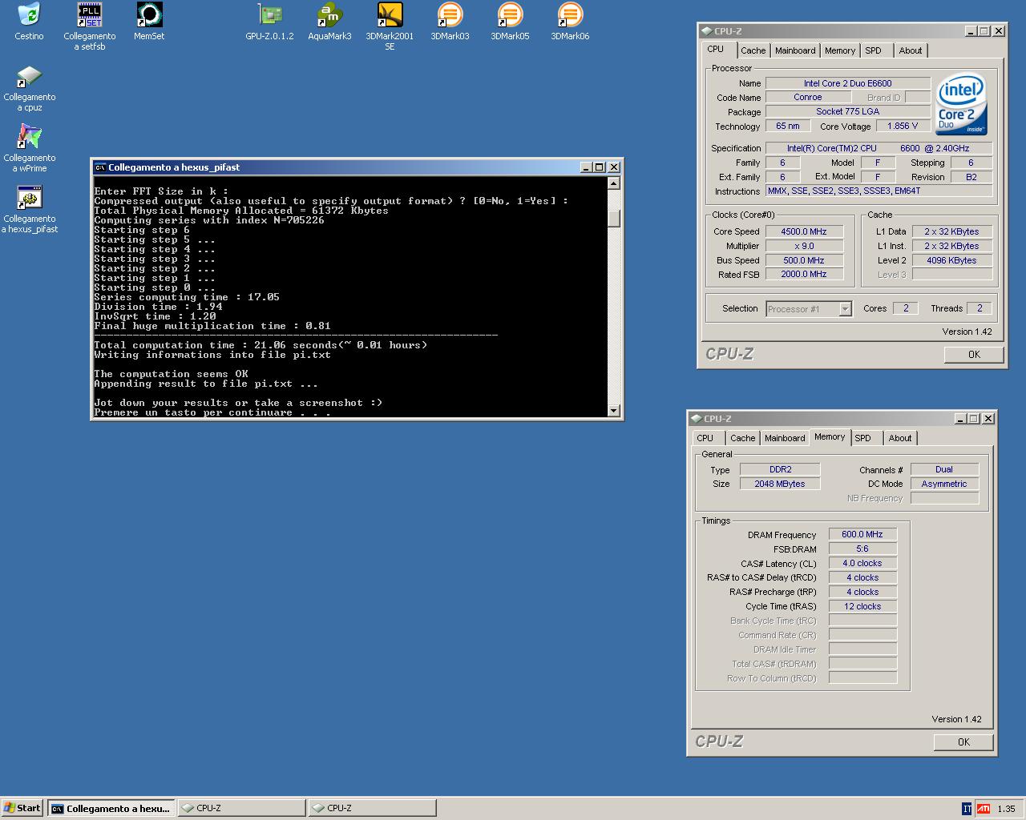Screen dimensions: 1026x820
Task: Select Mainboard tab in top CPU-Z window
Action: 795,50
